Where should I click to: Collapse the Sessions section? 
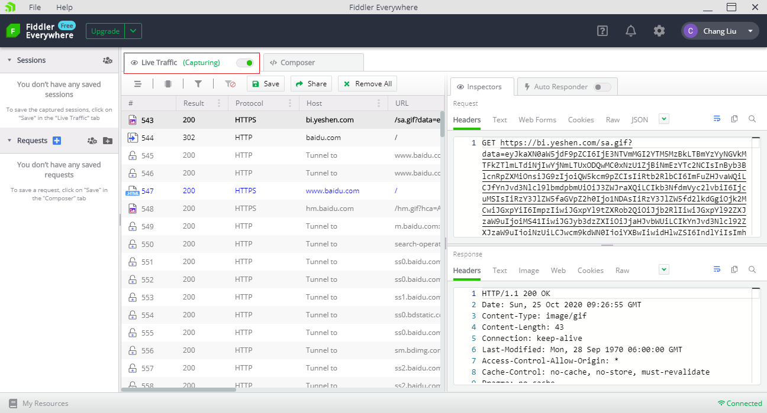(9, 60)
